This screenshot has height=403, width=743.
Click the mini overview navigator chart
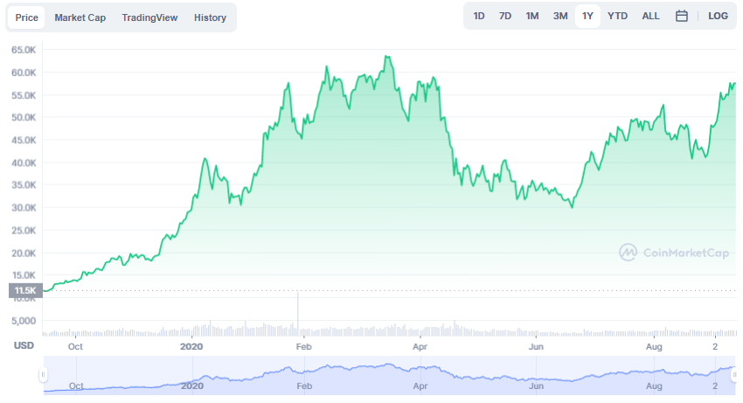coord(389,375)
